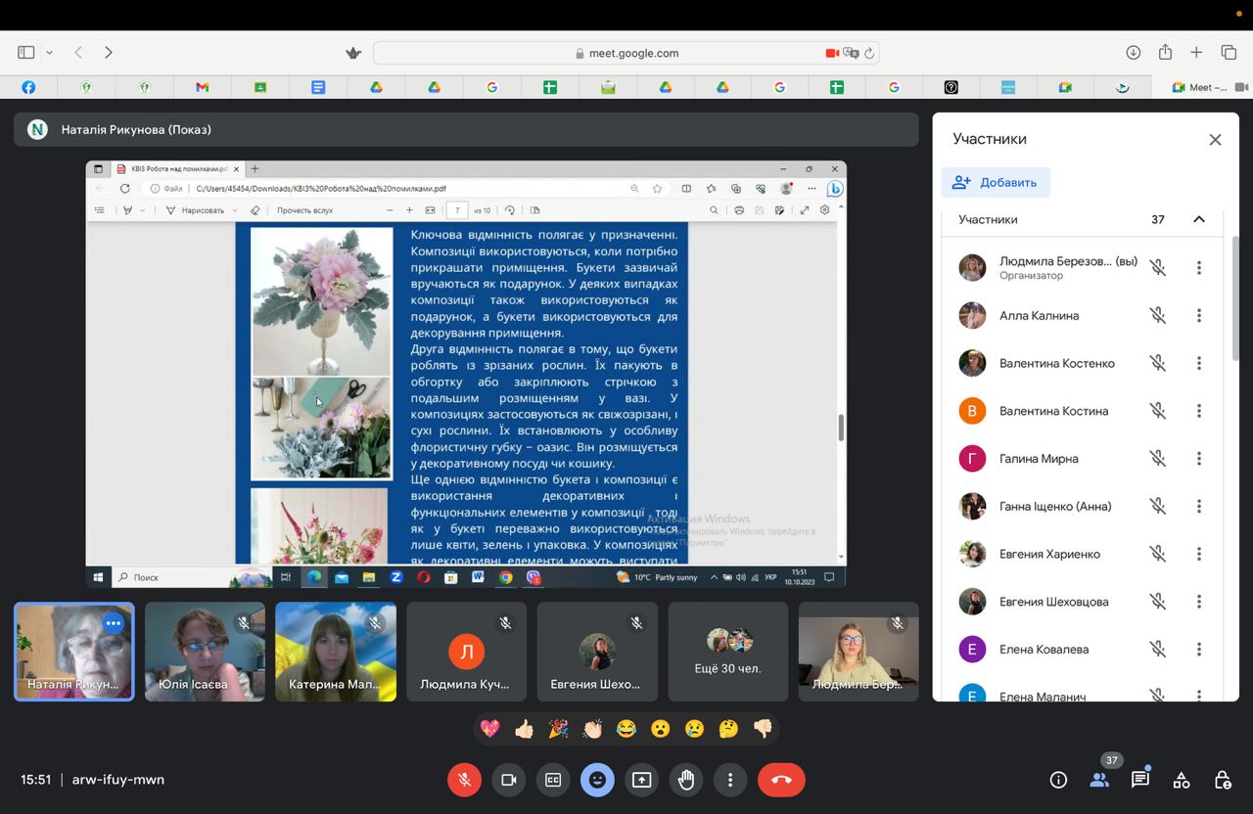Leave the call with the red hang-up button

781,780
